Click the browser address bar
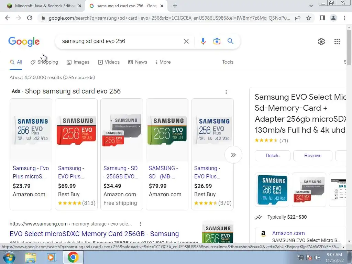The height and width of the screenshot is (264, 352). (x=169, y=18)
